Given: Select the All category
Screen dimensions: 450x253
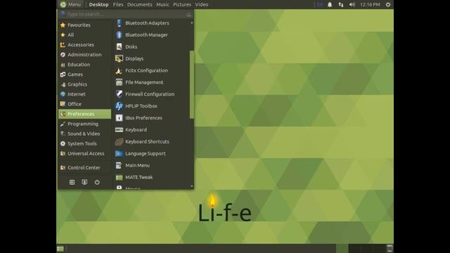Looking at the screenshot, I should 84,34.
